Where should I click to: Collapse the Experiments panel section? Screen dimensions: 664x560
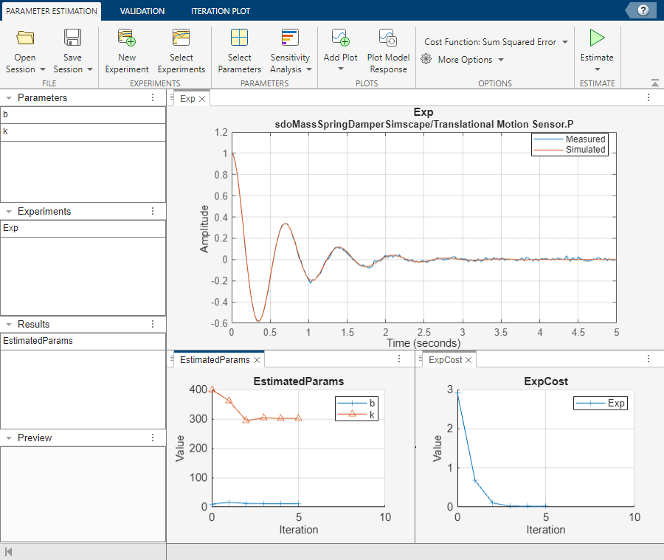(8, 212)
